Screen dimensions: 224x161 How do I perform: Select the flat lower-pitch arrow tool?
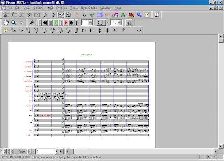coord(92,30)
